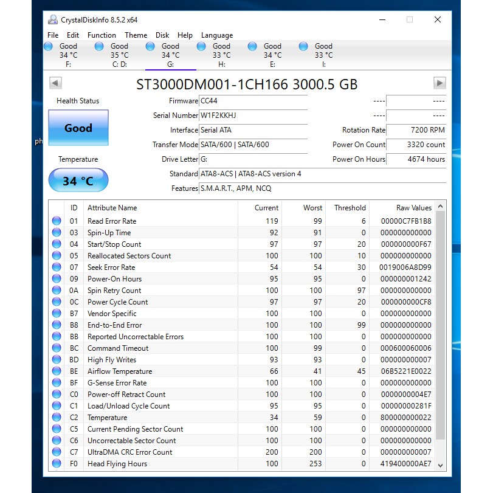Click the Serial Number field
The width and height of the screenshot is (493, 493).
point(253,115)
